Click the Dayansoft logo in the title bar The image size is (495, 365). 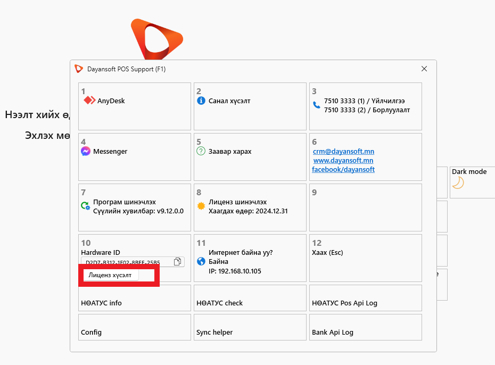coord(79,69)
